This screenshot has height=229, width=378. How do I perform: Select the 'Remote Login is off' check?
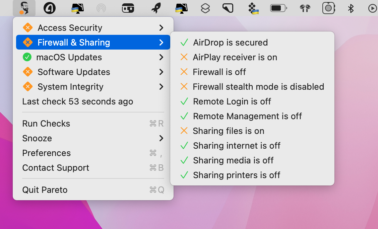point(252,101)
